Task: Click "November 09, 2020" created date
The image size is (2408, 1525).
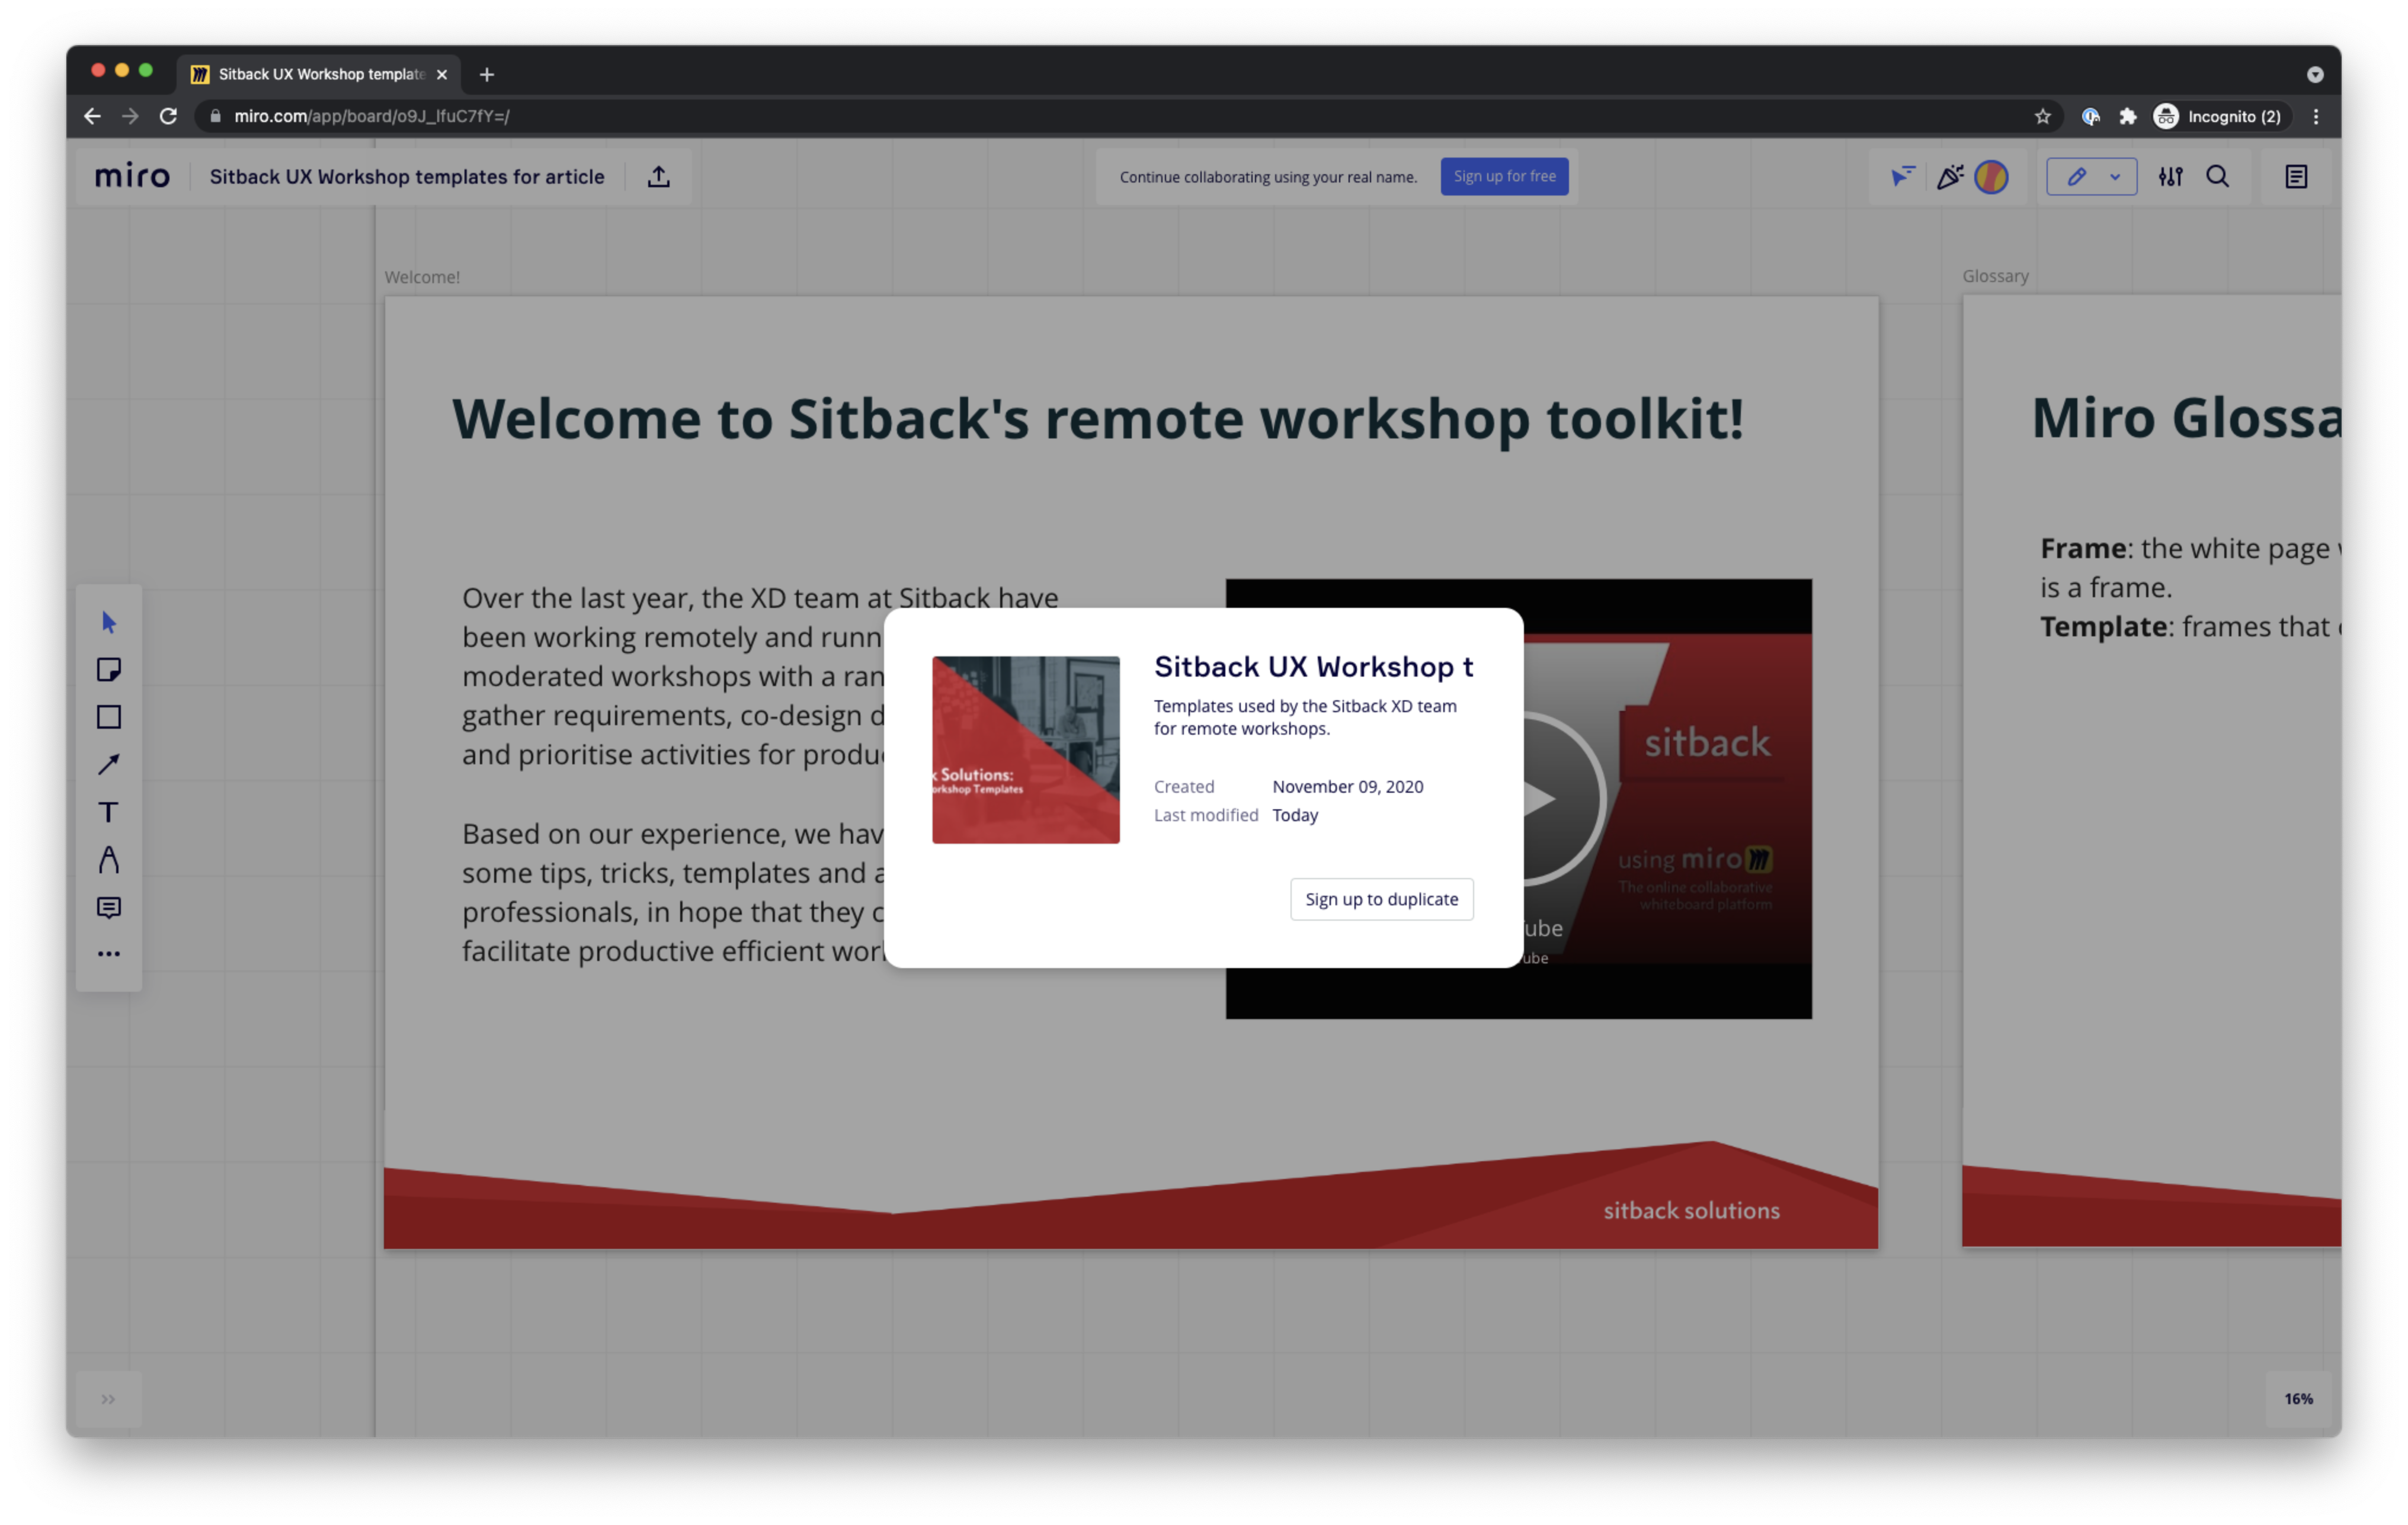Action: [x=1347, y=787]
